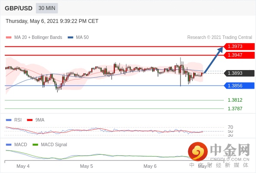Click the RSI legend swatch
Image resolution: width=256 pixels, height=173 pixels.
coord(9,120)
